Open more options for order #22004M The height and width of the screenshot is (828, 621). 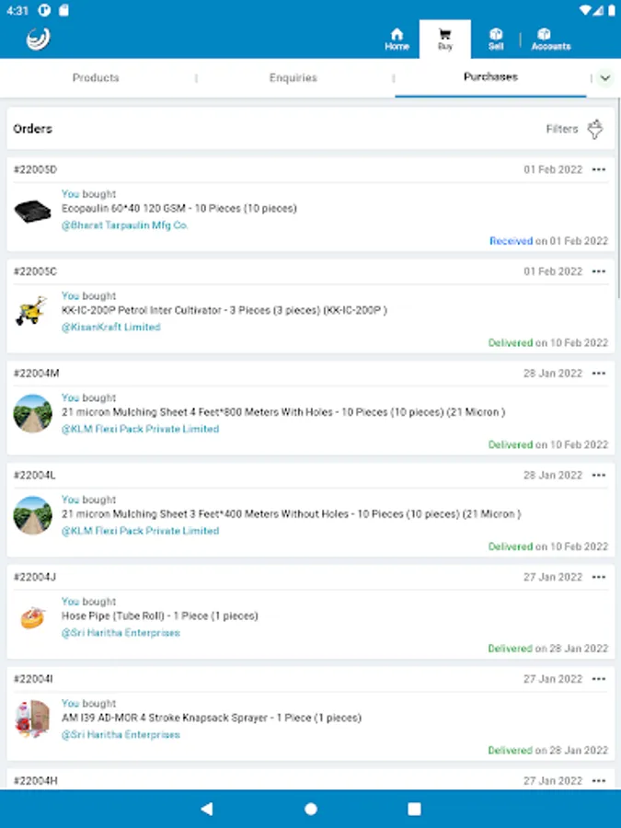[x=598, y=374]
